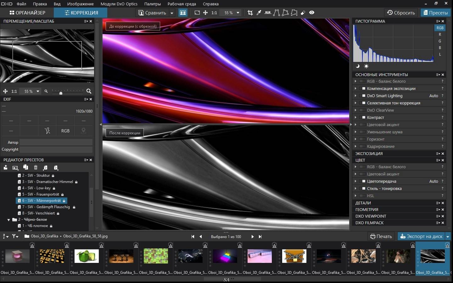
Task: Open the Файл menu
Action: coord(21,4)
